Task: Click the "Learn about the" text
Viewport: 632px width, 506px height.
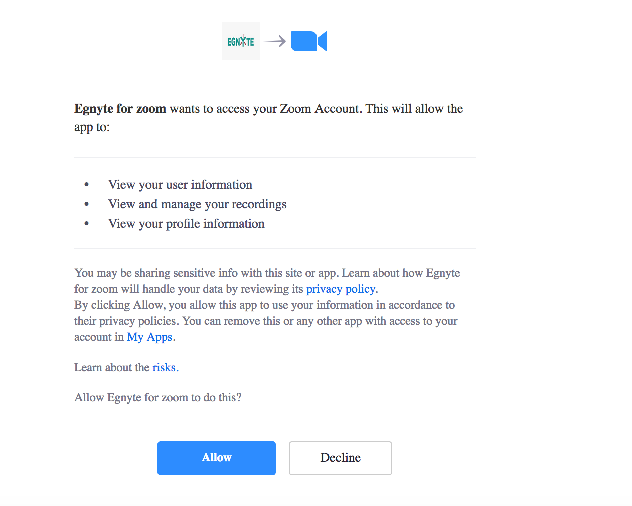Action: (x=112, y=368)
